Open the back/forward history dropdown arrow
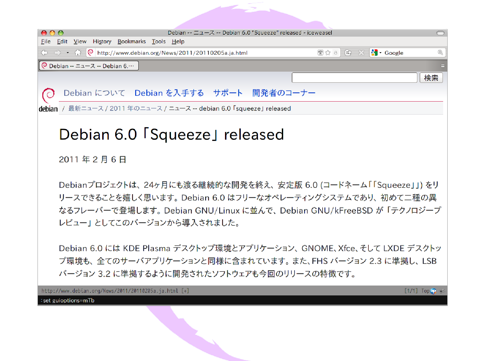Image resolution: width=481 pixels, height=361 pixels. click(68, 53)
